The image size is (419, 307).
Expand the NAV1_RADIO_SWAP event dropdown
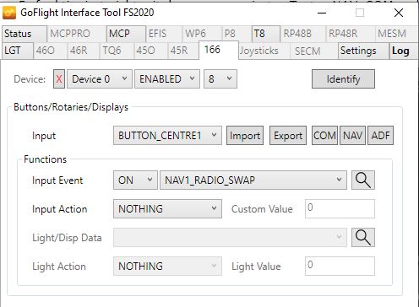(253, 180)
